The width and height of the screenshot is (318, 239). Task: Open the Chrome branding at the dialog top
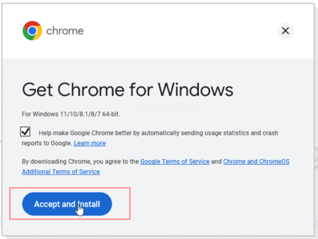coord(53,30)
